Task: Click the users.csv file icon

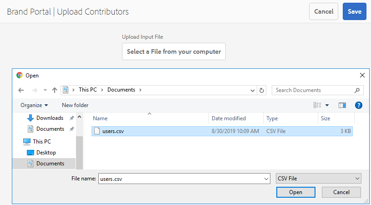Action: [x=97, y=131]
